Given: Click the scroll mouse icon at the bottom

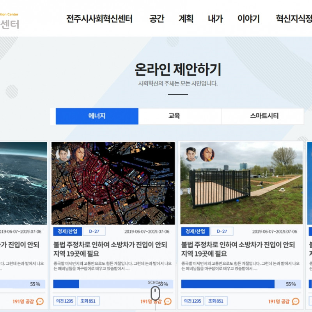Looking at the screenshot, I should (155, 292).
